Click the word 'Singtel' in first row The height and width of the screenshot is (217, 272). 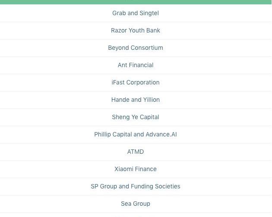coord(149,13)
